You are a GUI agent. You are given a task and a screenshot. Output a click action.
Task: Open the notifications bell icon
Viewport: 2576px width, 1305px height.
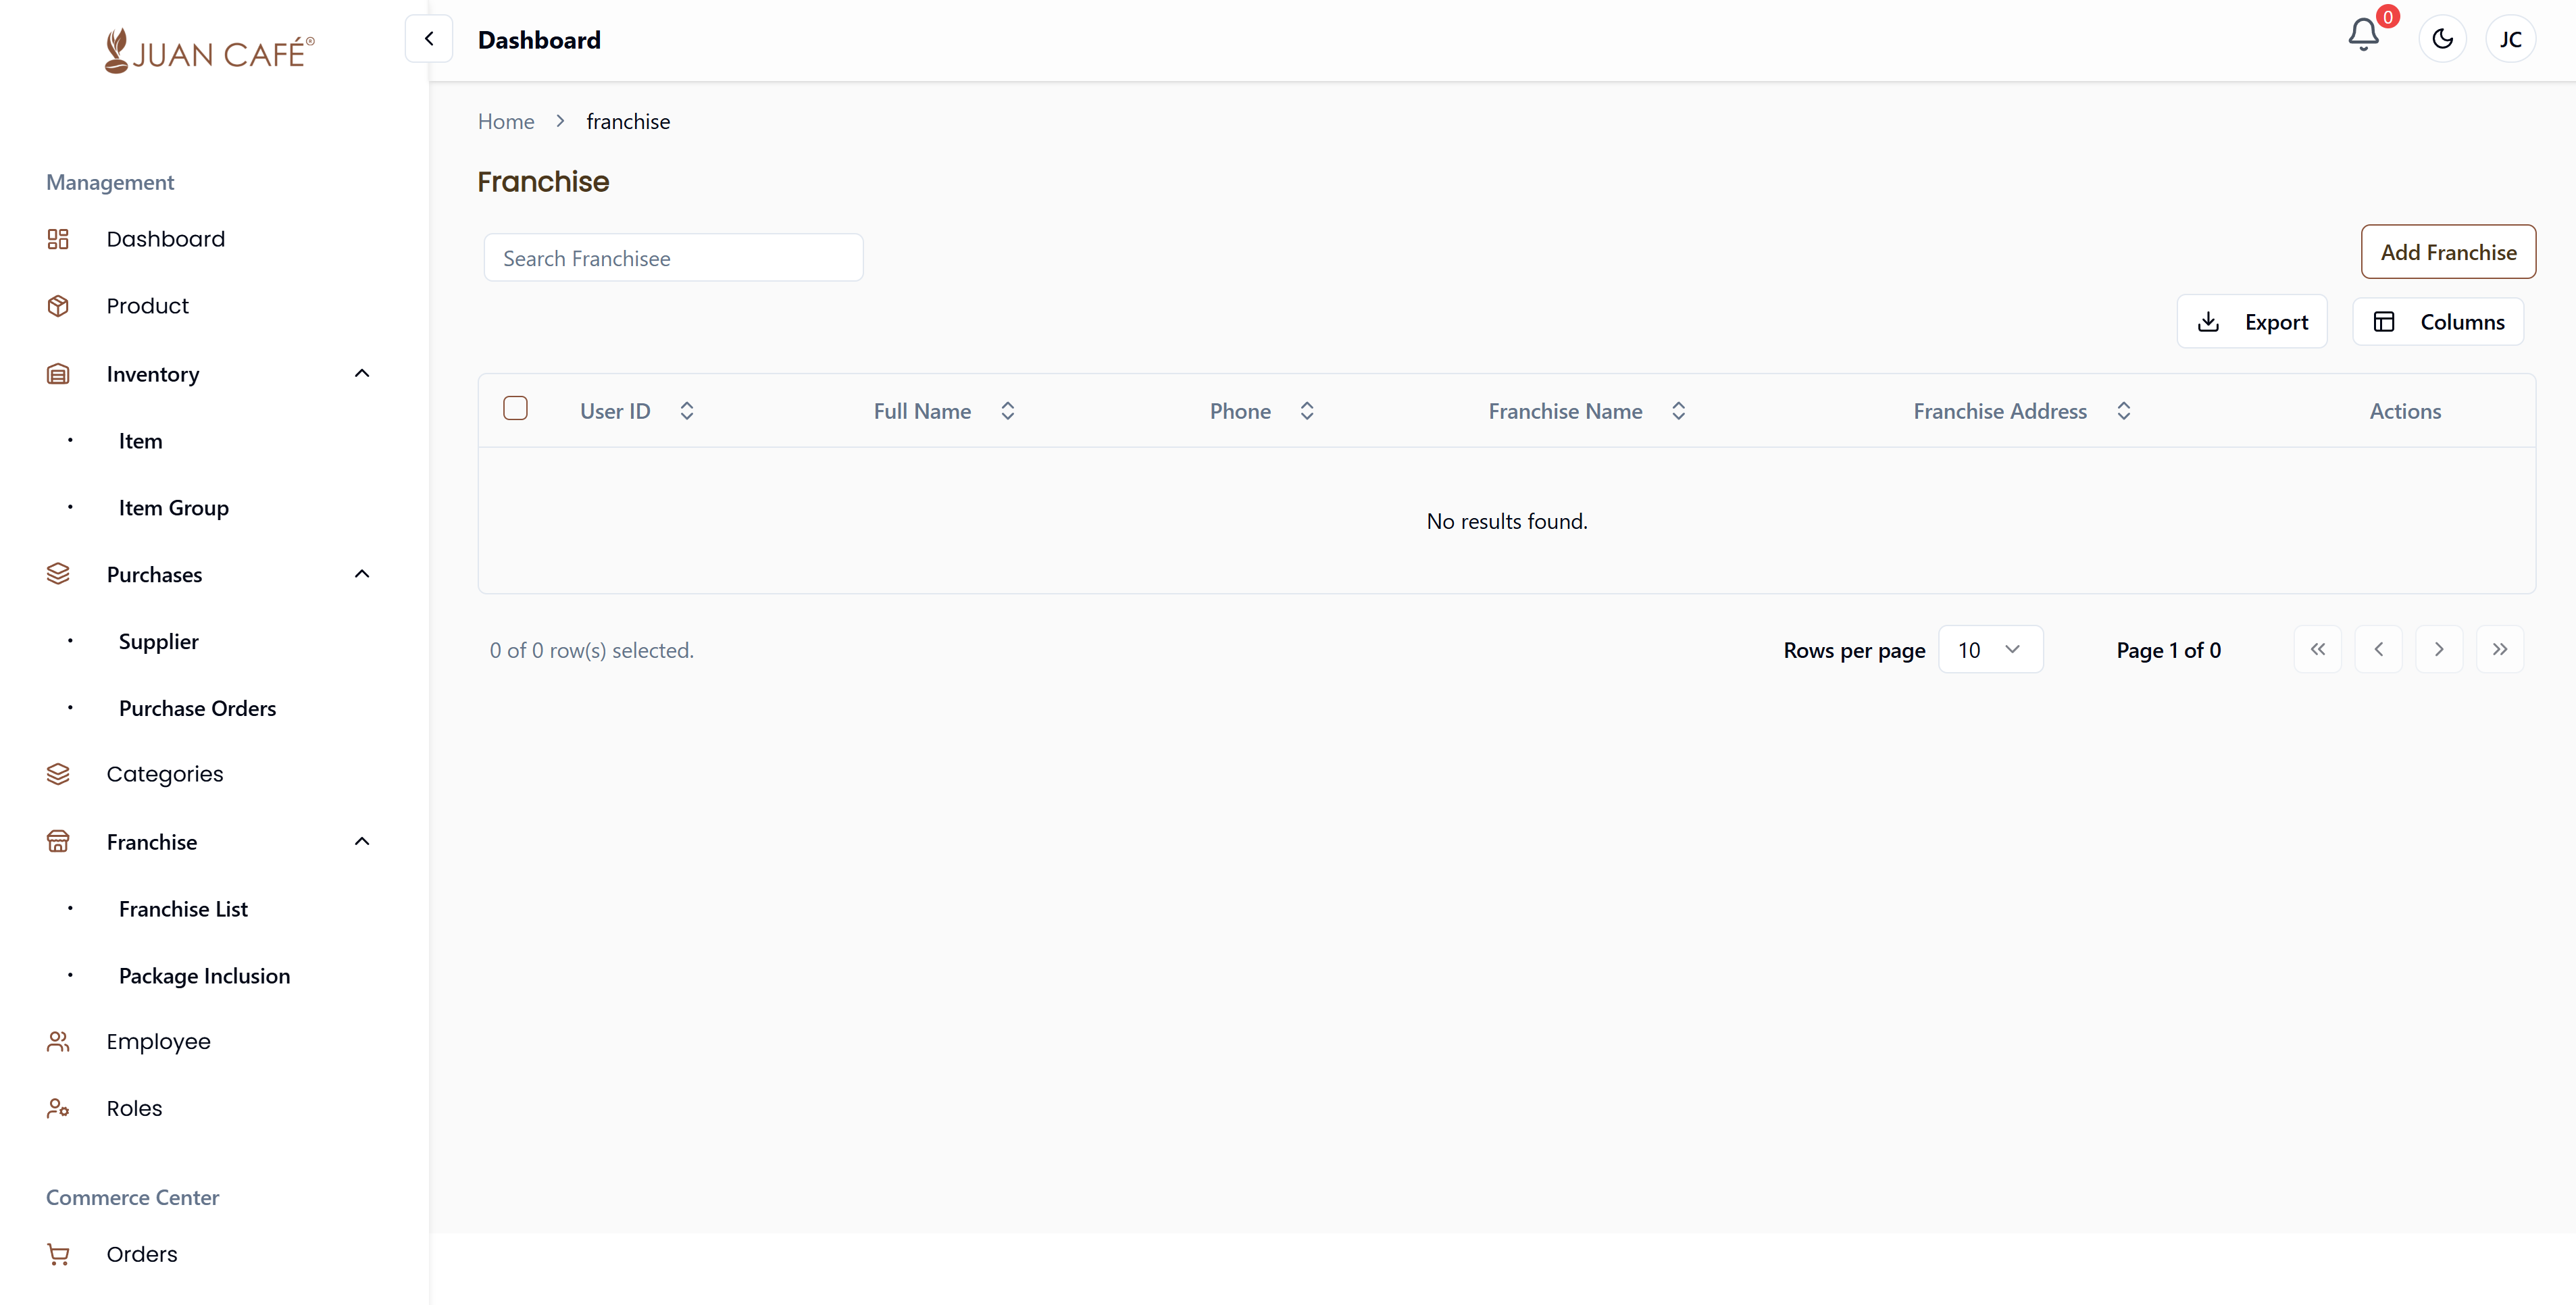[2363, 36]
